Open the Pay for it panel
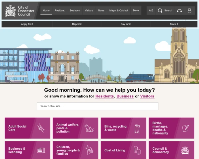The width and height of the screenshot is (199, 159). [125, 24]
